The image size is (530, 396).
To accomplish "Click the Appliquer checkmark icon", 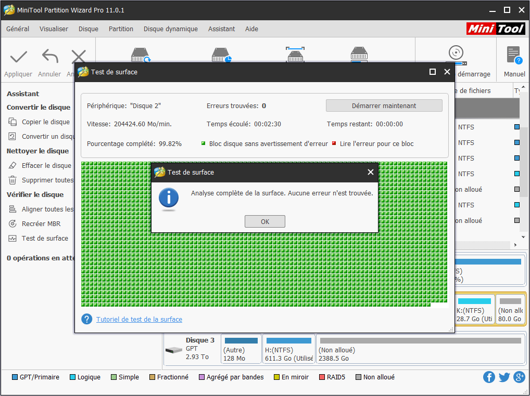I will click(18, 57).
